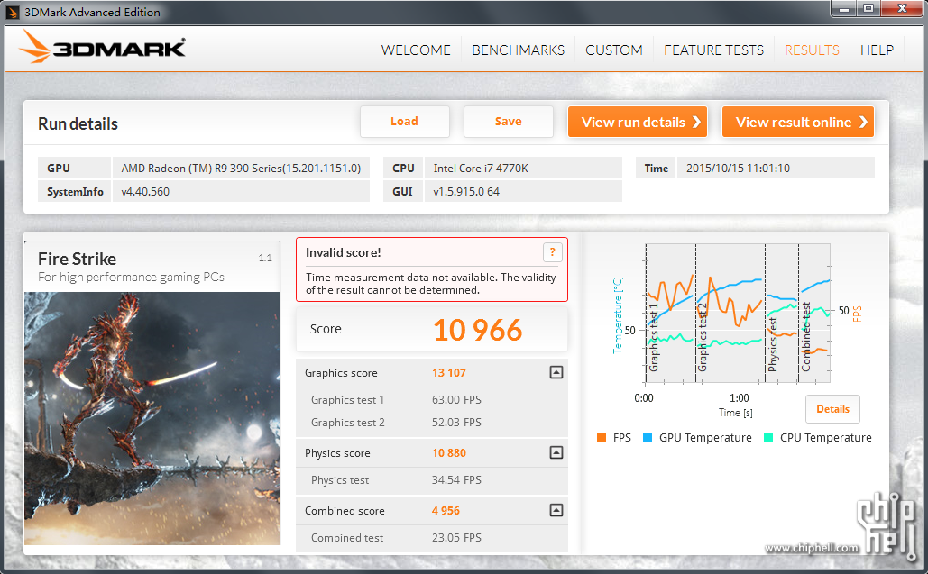928x574 pixels.
Task: Click the 3DMark title bar app icon
Action: pyautogui.click(x=12, y=12)
